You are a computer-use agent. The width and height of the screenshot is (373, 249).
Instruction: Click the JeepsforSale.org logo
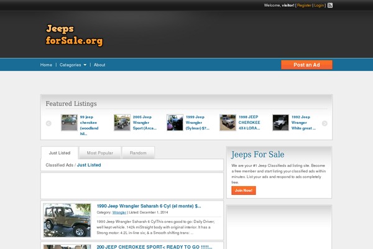pos(74,35)
